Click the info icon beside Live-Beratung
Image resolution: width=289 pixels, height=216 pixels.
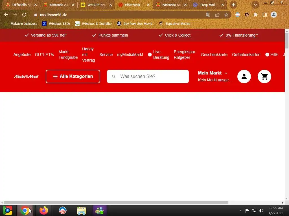click(x=150, y=55)
